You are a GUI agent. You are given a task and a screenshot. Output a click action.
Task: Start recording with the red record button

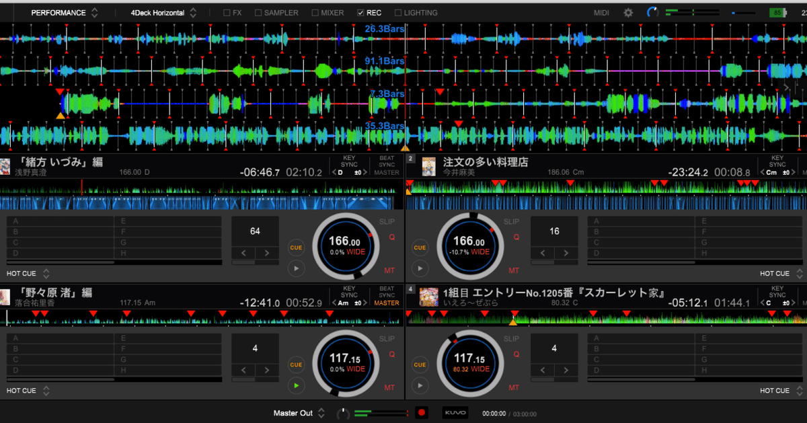tap(422, 412)
